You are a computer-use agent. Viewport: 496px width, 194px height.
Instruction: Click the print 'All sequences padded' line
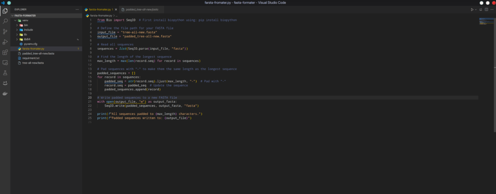pos(150,114)
